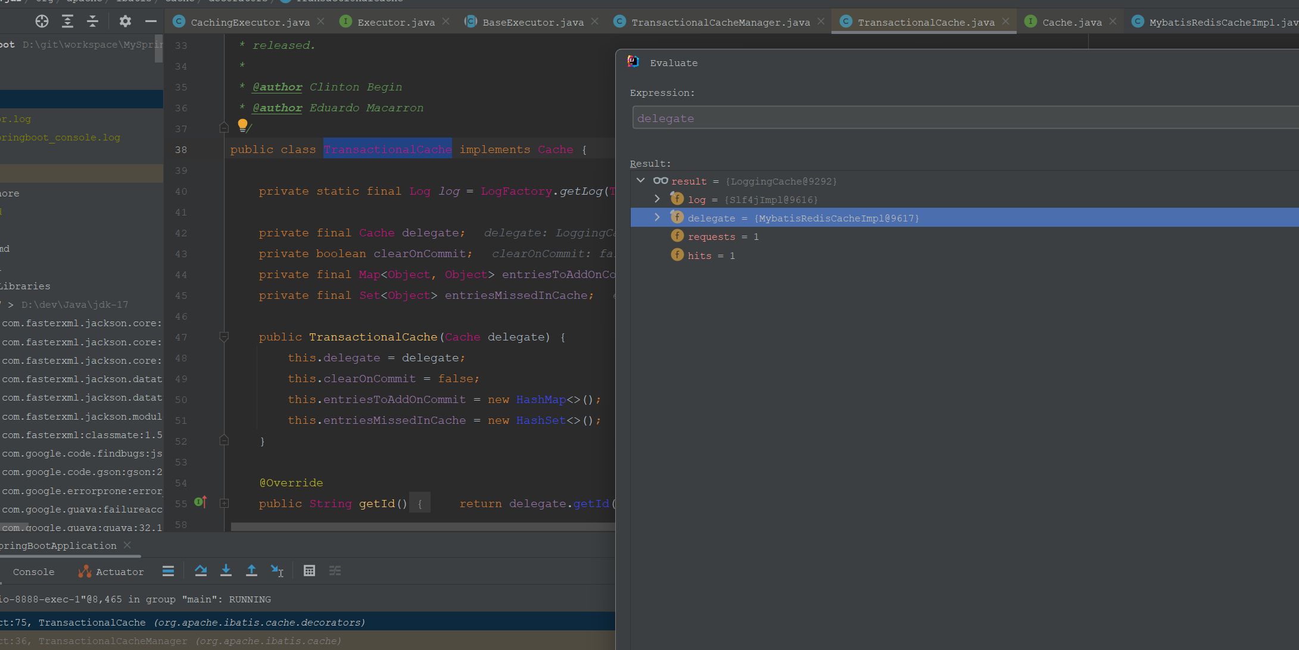The width and height of the screenshot is (1299, 650).
Task: Click Run to Cursor icon
Action: (x=277, y=571)
